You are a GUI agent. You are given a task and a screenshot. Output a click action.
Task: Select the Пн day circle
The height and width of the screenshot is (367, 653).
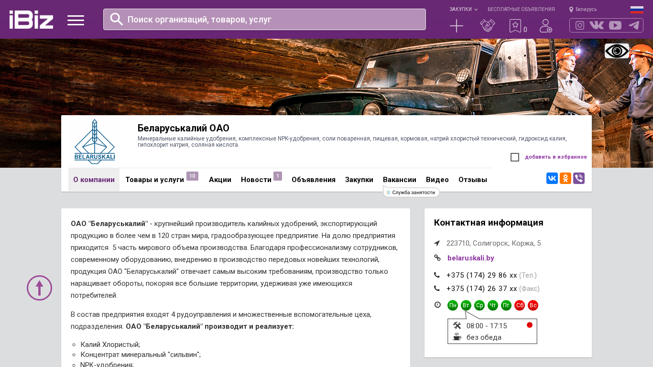click(453, 305)
